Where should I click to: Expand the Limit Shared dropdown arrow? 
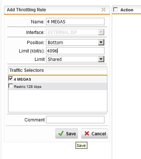[x=101, y=59]
